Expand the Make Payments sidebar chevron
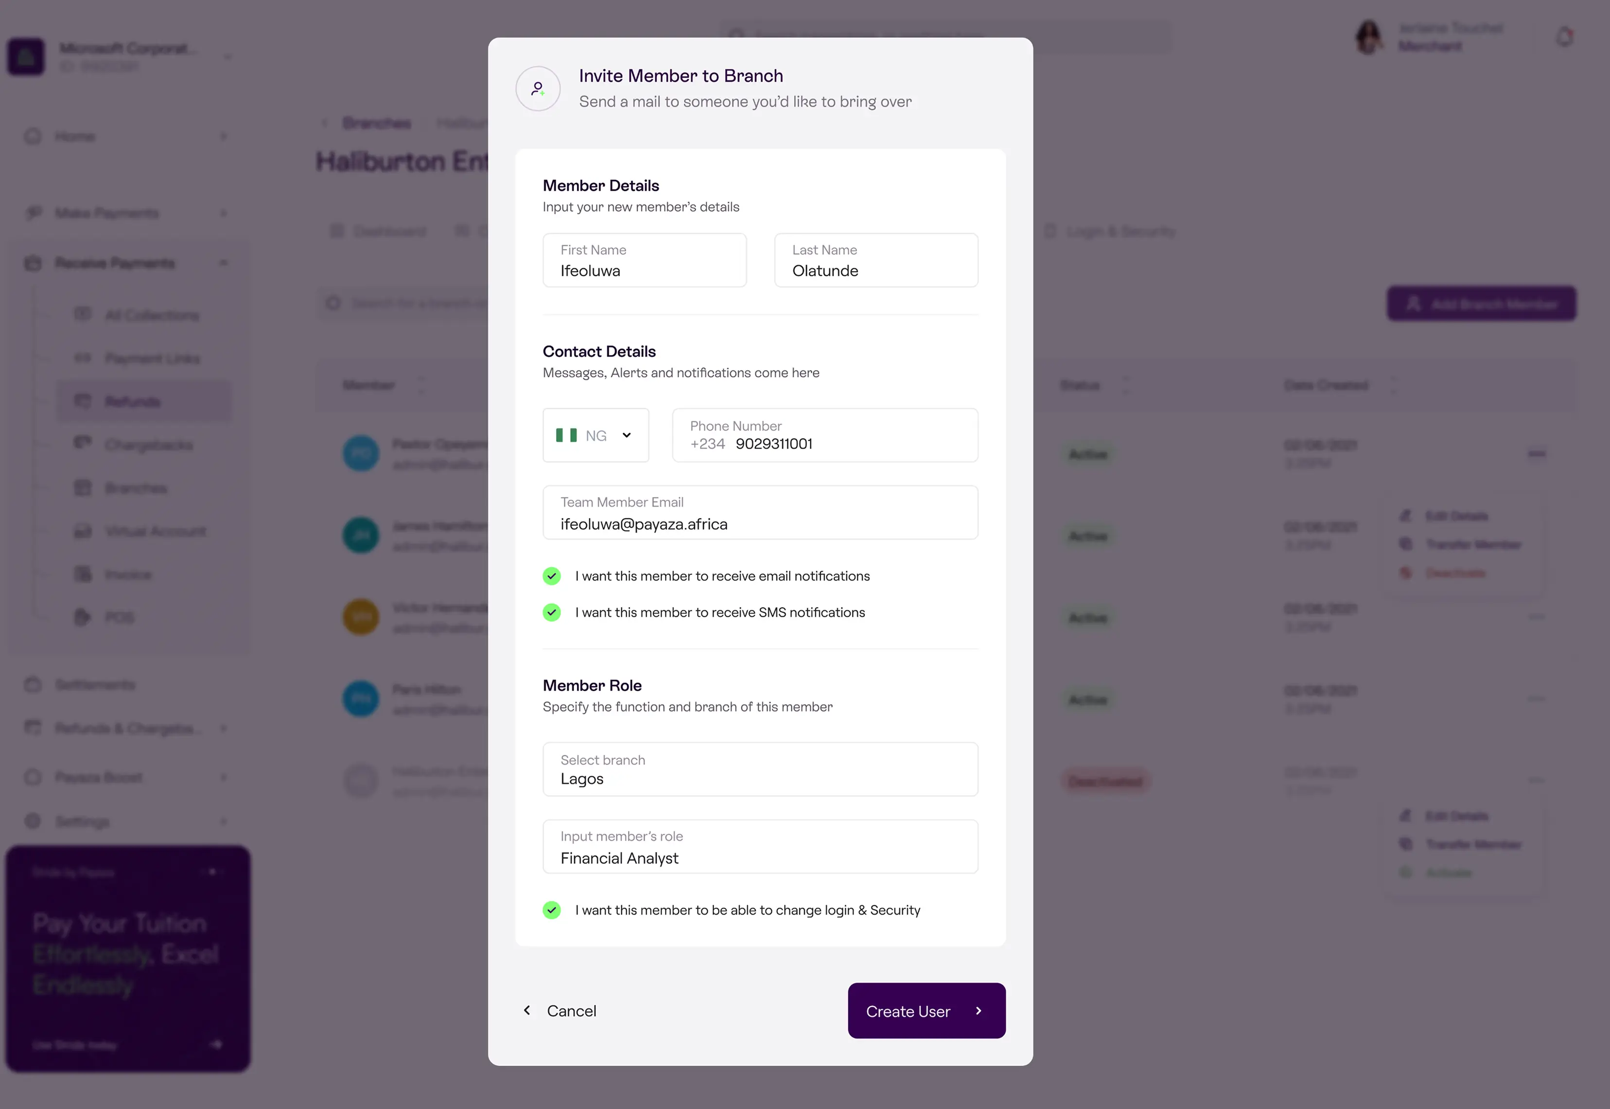 pyautogui.click(x=224, y=213)
